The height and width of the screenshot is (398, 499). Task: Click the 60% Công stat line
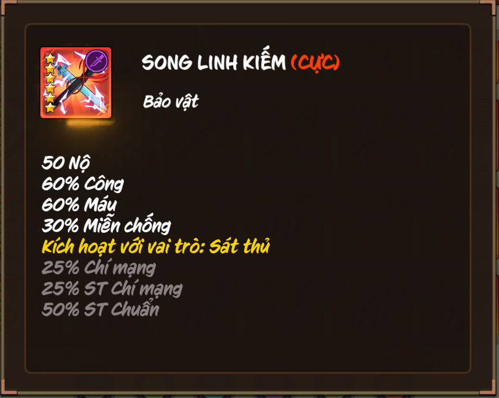pyautogui.click(x=83, y=184)
